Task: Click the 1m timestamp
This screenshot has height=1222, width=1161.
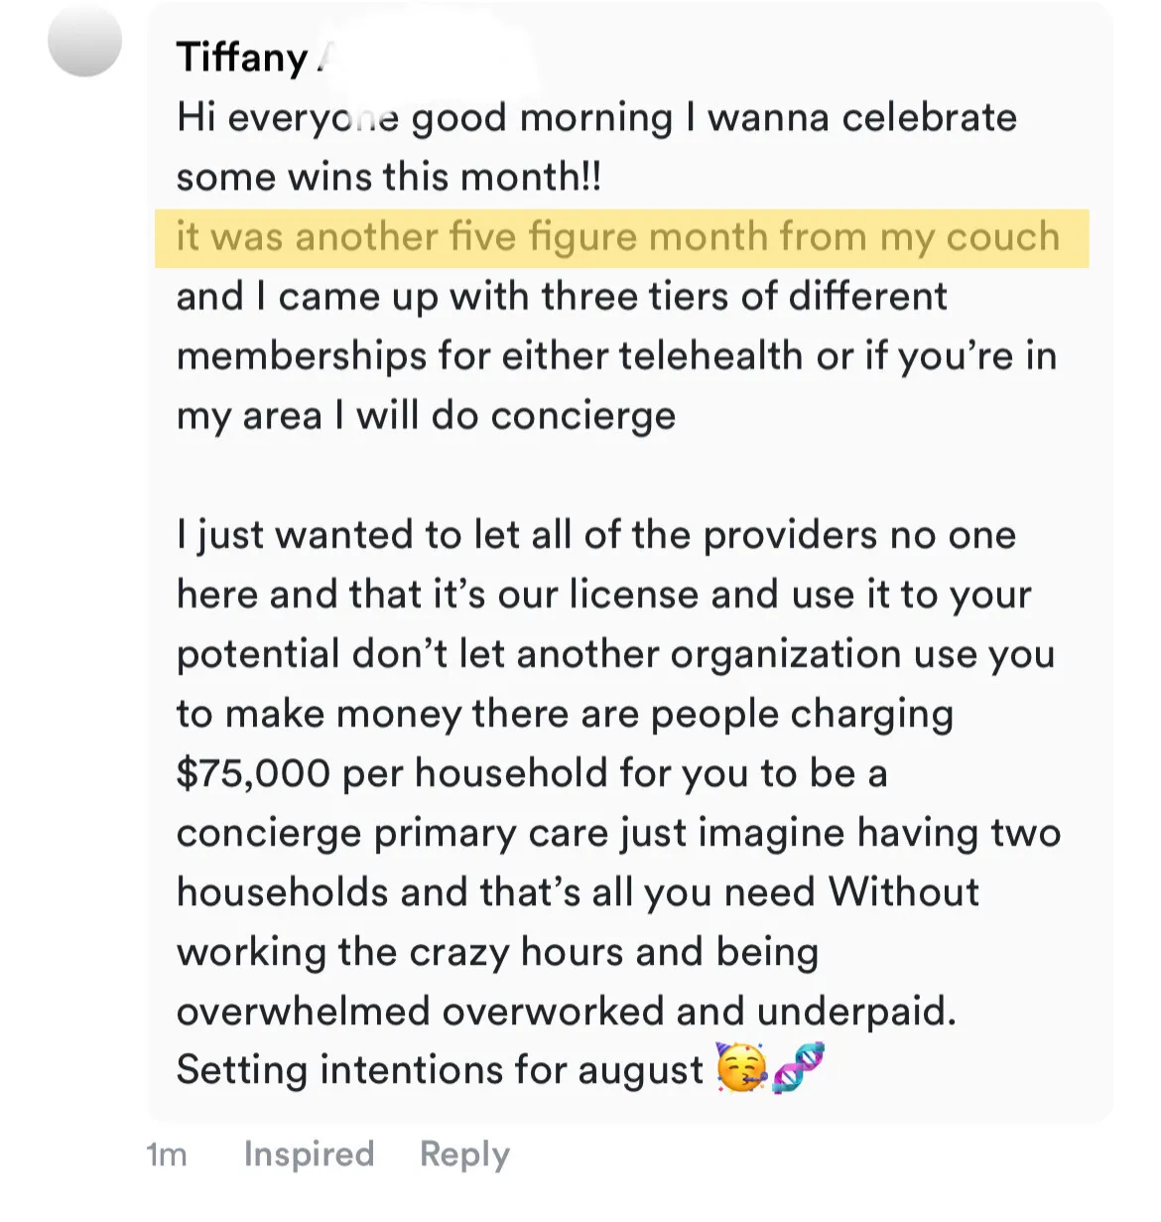Action: point(166,1154)
